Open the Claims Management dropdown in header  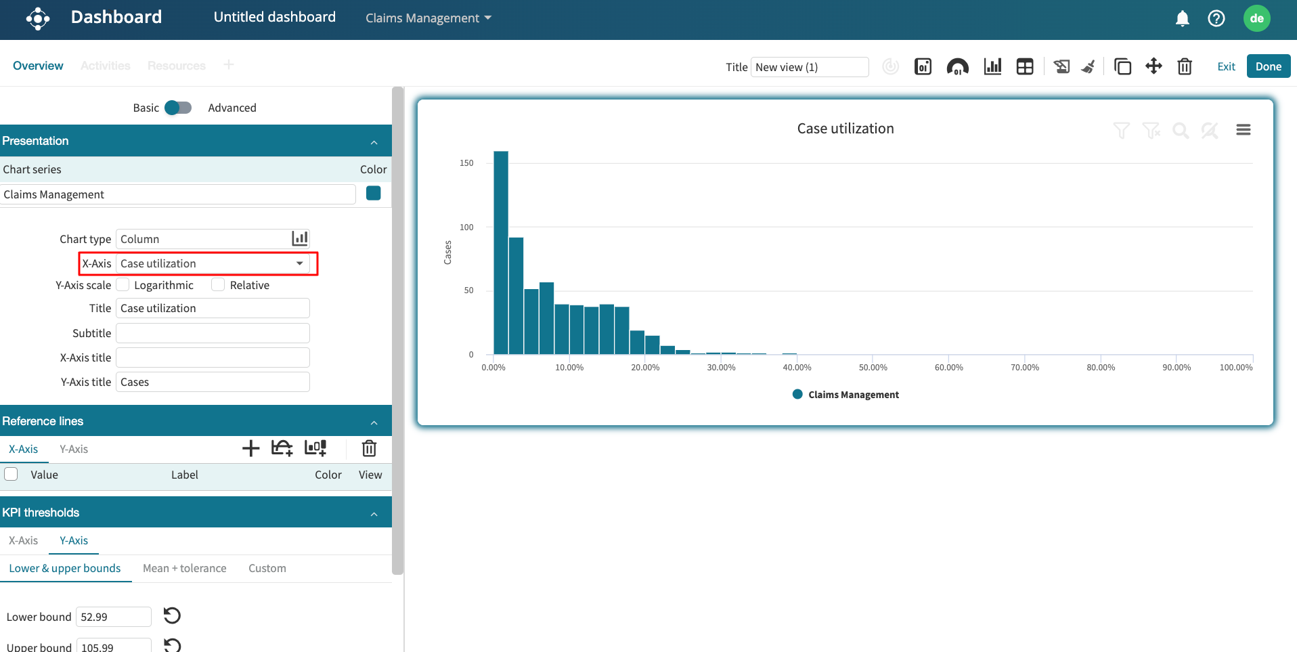point(428,18)
